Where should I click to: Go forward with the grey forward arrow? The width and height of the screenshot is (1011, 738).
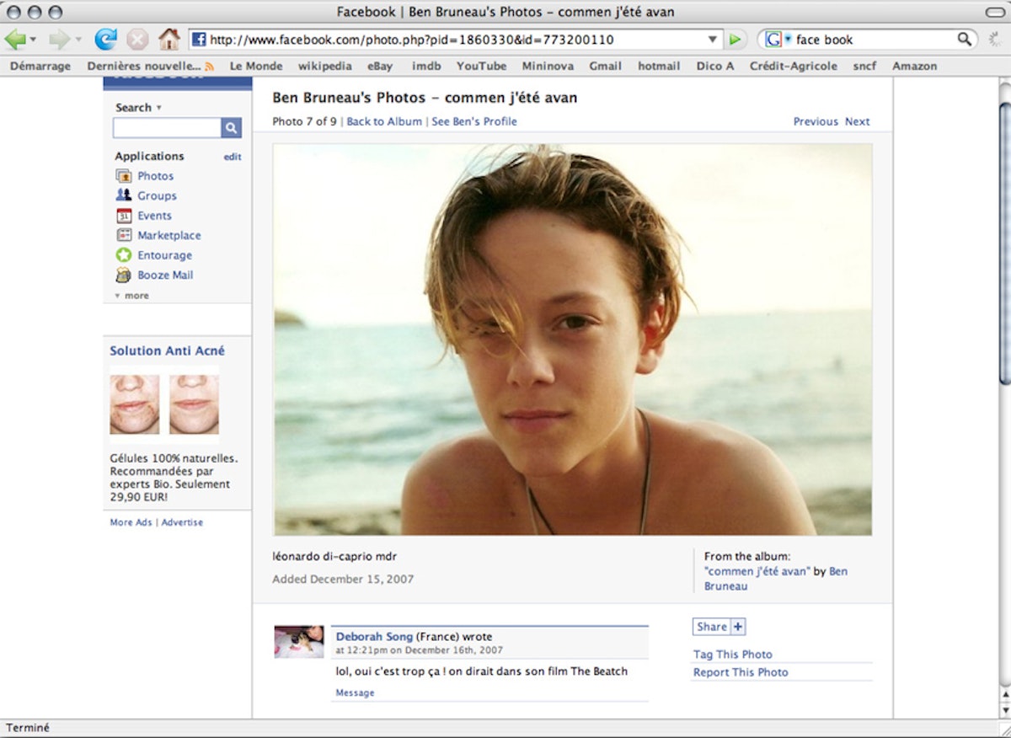click(x=59, y=39)
